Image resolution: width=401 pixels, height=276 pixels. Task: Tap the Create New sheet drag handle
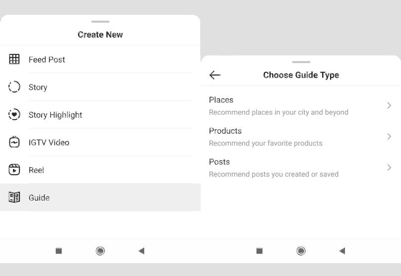coord(100,22)
